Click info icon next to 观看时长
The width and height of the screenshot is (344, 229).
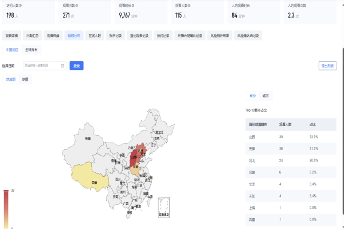pyautogui.click(x=133, y=5)
